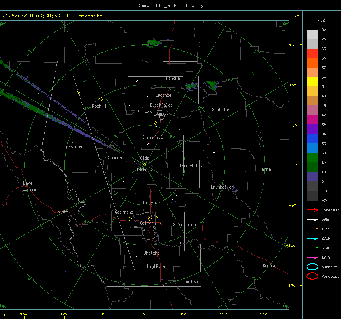Viewport: 341px width, 319px height.
Task: Click the red forecast ellipse icon
Action: pos(312,276)
